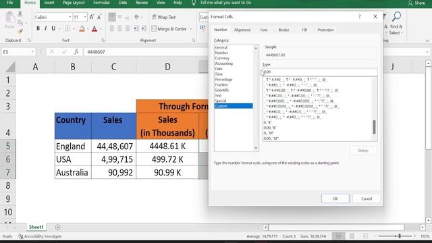
Task: Switch to the Insert ribbon tab
Action: [49, 3]
